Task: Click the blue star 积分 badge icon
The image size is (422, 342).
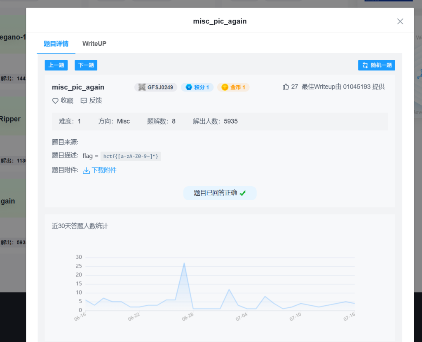Action: click(189, 87)
